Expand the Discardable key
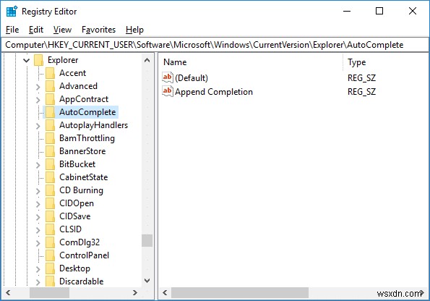 [x=38, y=281]
